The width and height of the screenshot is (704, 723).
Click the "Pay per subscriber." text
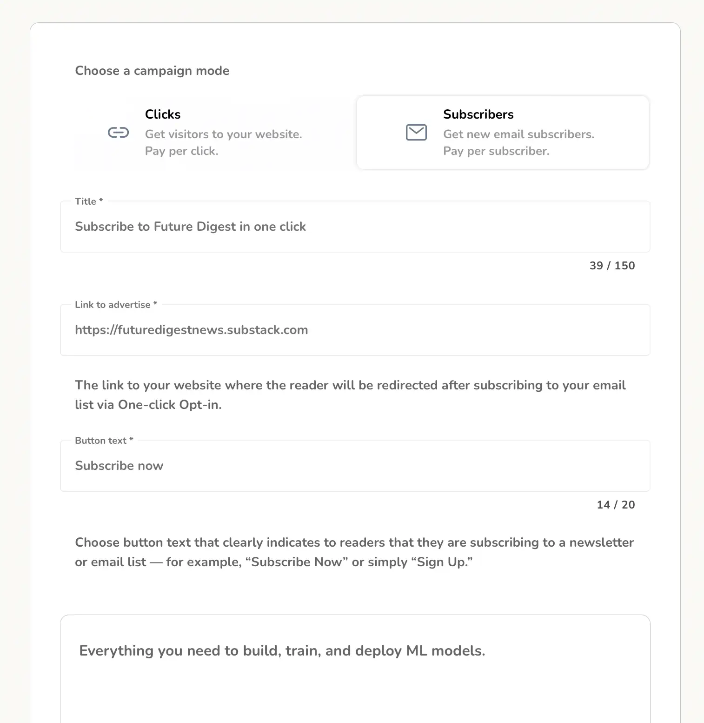(496, 151)
